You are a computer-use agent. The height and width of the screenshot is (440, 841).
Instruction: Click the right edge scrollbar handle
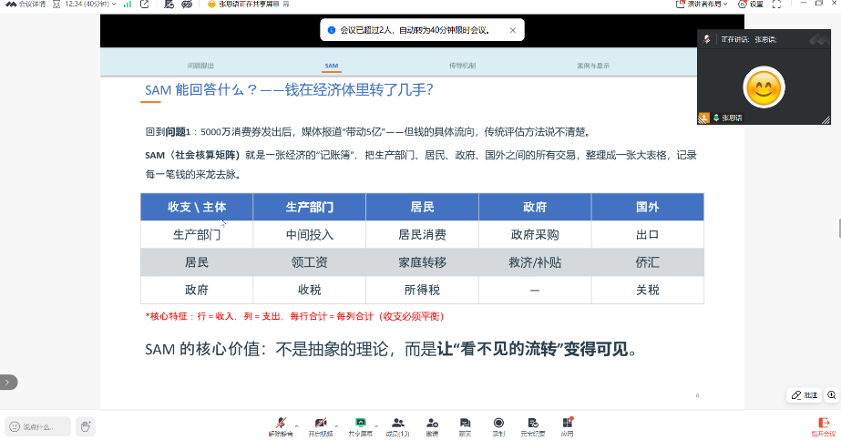click(839, 228)
